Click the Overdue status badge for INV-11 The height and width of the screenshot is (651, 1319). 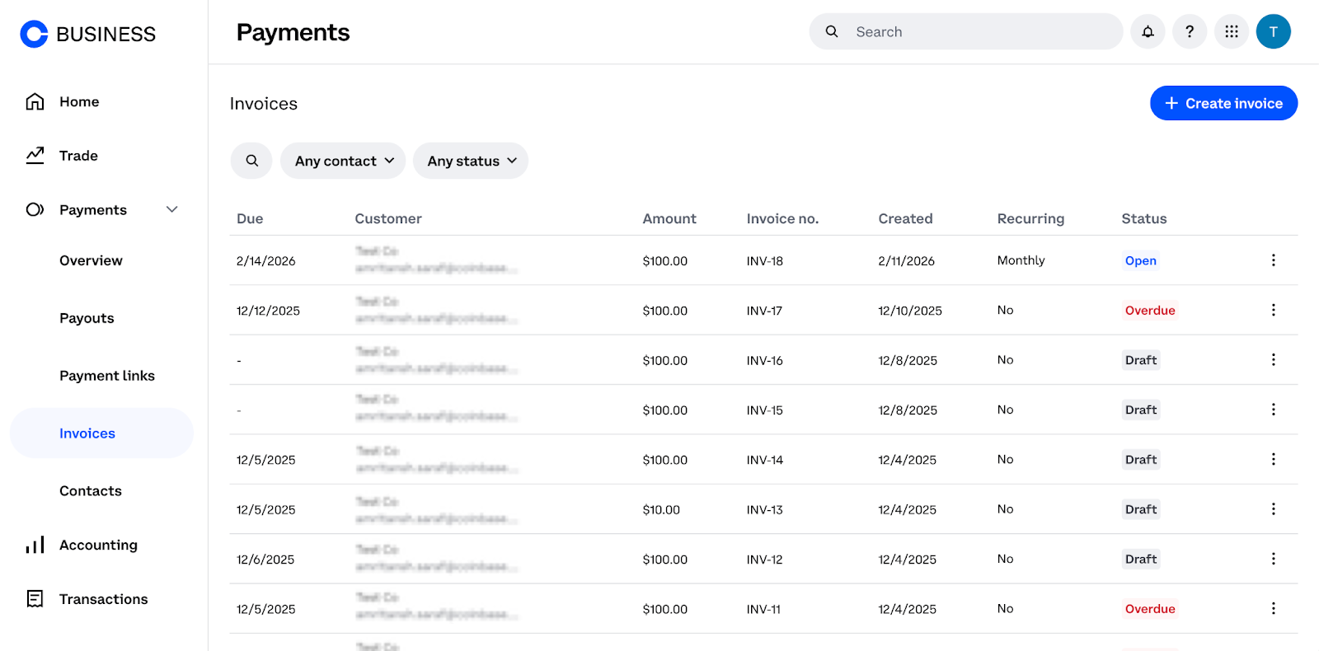coord(1150,609)
